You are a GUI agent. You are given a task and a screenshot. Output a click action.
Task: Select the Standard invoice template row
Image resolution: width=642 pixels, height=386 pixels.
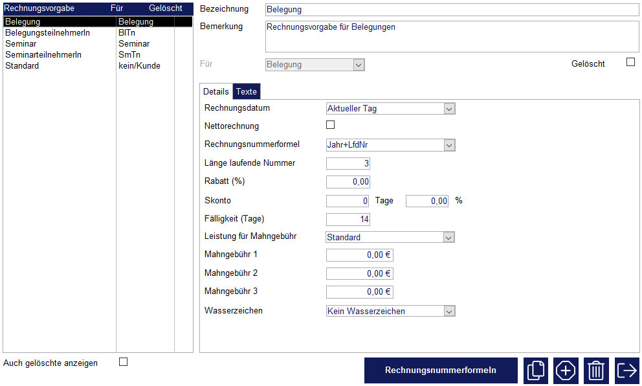(x=22, y=66)
